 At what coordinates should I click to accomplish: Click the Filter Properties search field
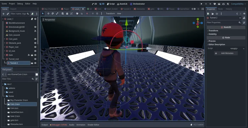(224, 23)
